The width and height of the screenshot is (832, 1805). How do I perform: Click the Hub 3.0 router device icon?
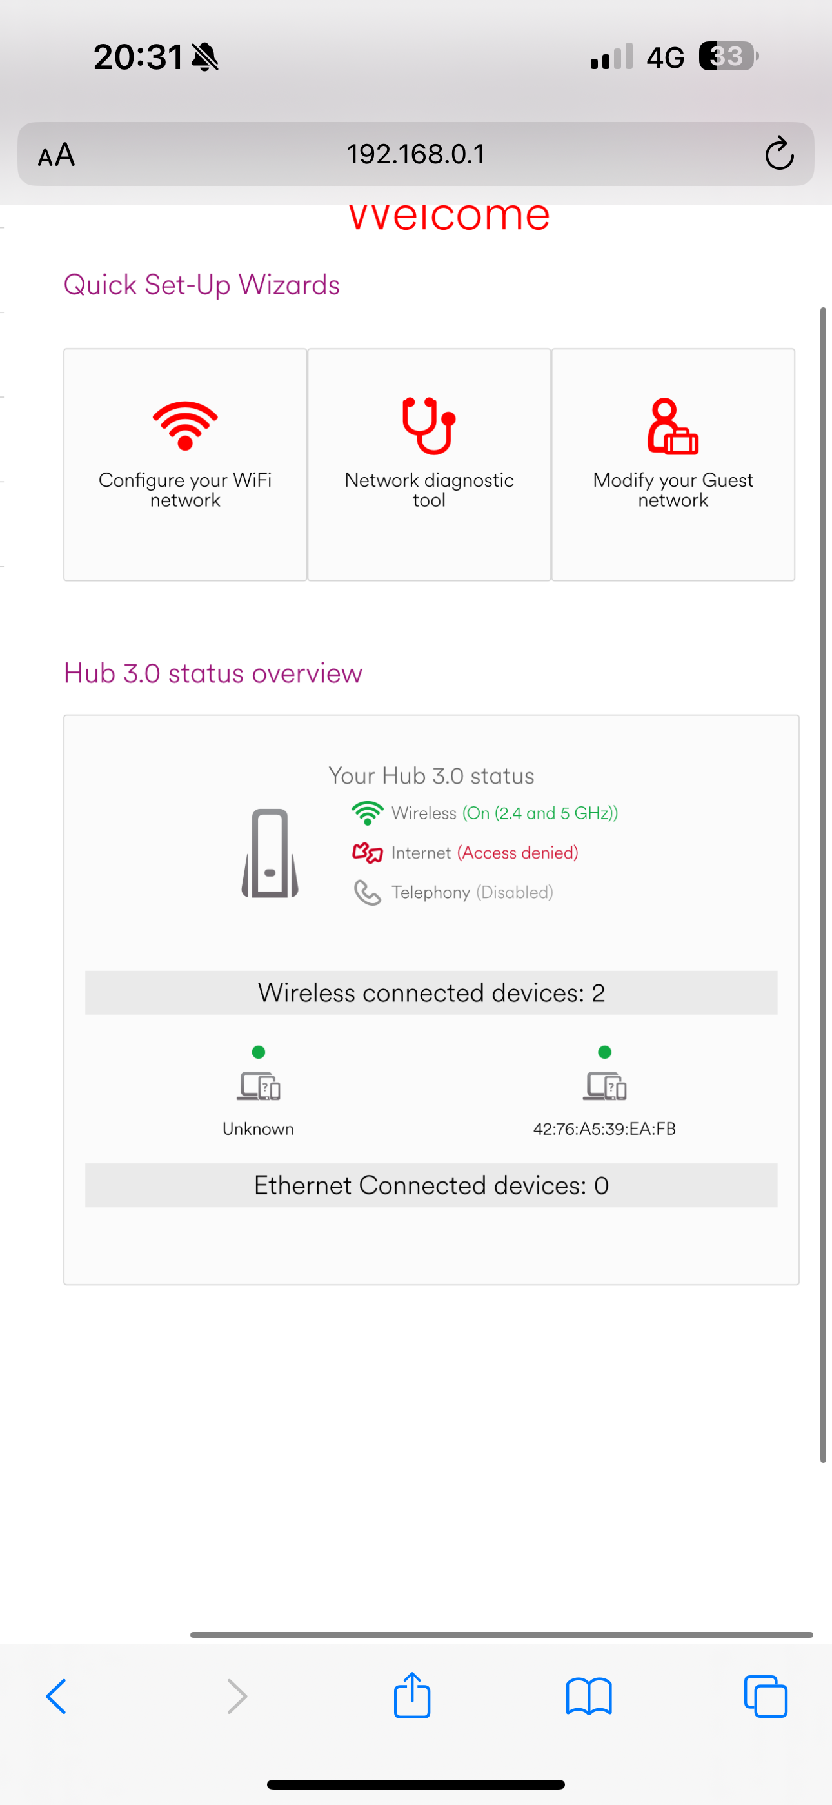(270, 853)
